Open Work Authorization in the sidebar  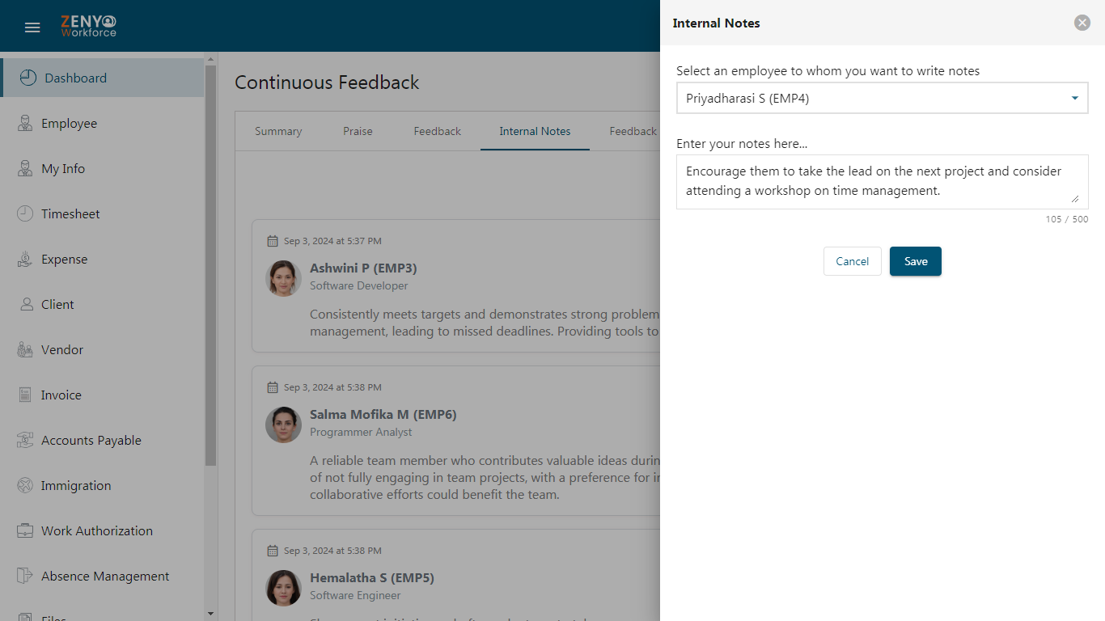pyautogui.click(x=103, y=530)
